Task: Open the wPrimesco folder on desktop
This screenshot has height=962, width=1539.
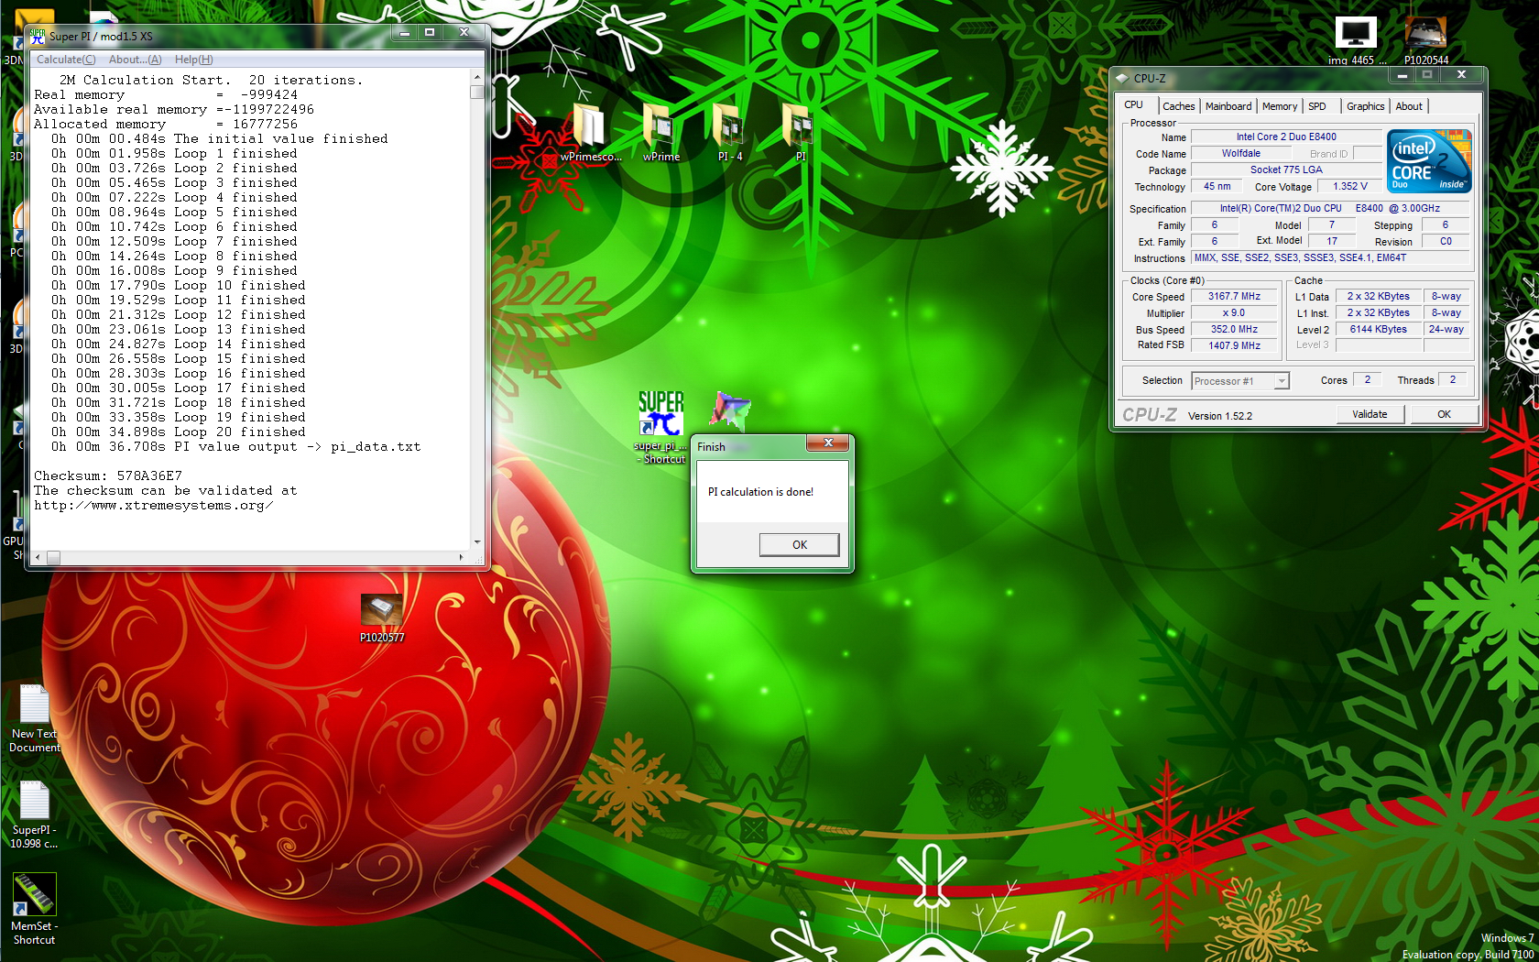Action: (x=591, y=131)
